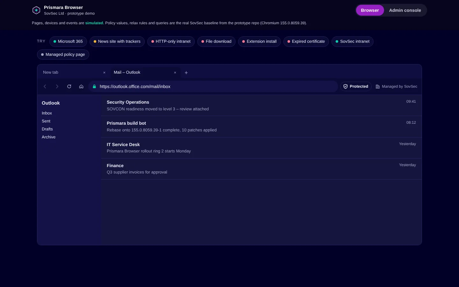Open the Sent folder

coord(46,121)
